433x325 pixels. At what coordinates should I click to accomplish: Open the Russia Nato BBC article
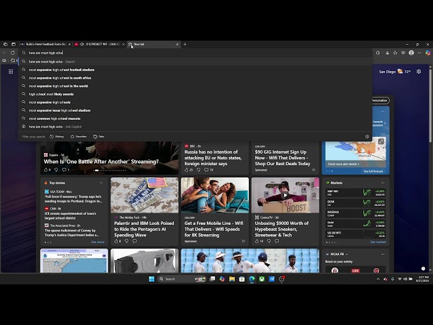click(x=213, y=158)
